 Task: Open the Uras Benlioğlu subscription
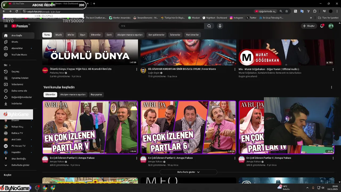[18, 159]
